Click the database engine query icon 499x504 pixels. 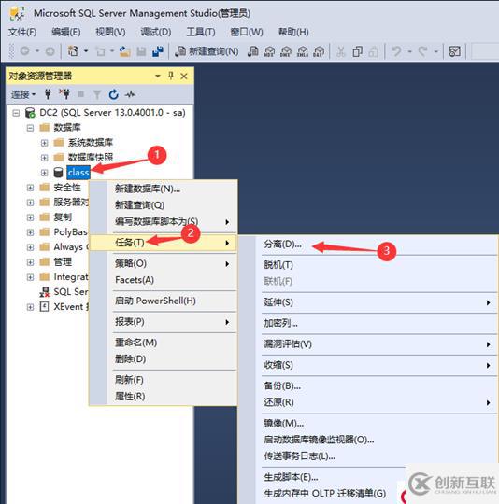pos(253,51)
